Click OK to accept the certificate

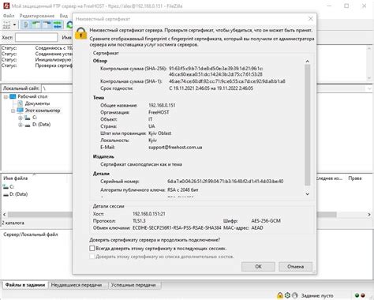(258, 267)
